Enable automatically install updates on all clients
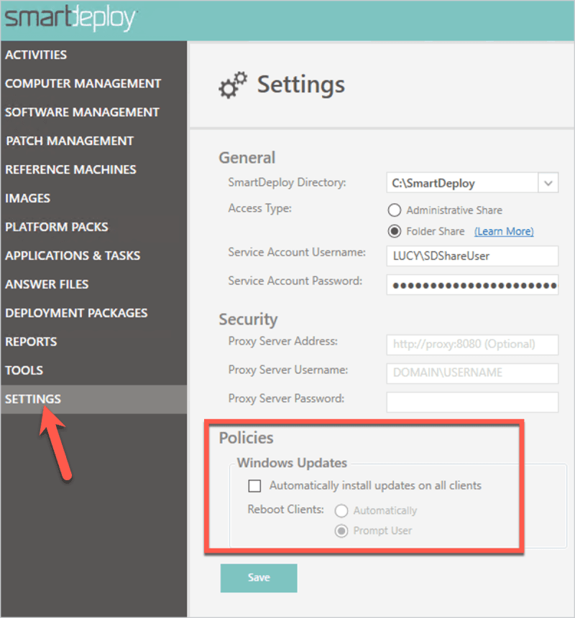Image resolution: width=575 pixels, height=618 pixels. [x=254, y=485]
